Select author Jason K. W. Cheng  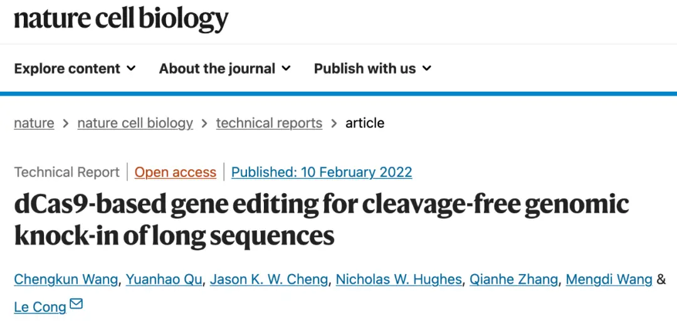269,280
